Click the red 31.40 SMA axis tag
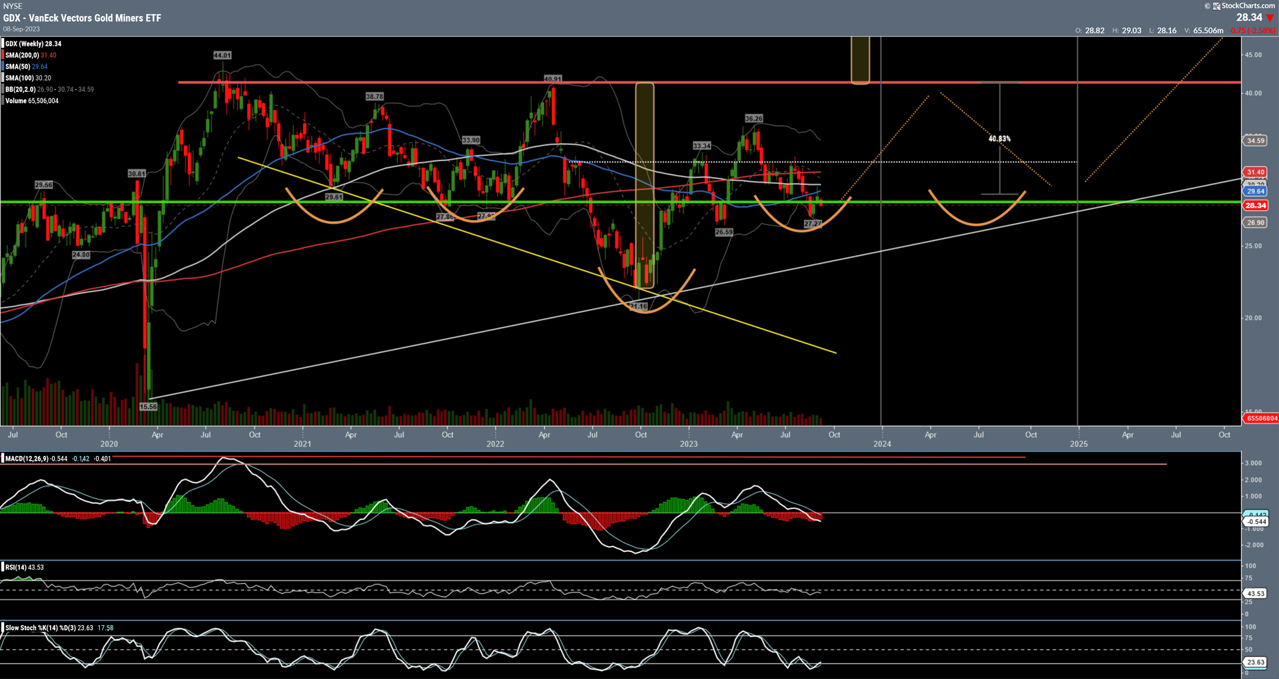 (x=1256, y=172)
